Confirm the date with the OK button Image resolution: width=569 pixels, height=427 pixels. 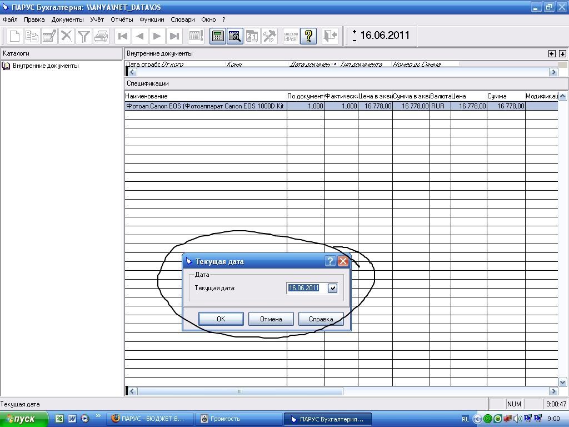221,319
